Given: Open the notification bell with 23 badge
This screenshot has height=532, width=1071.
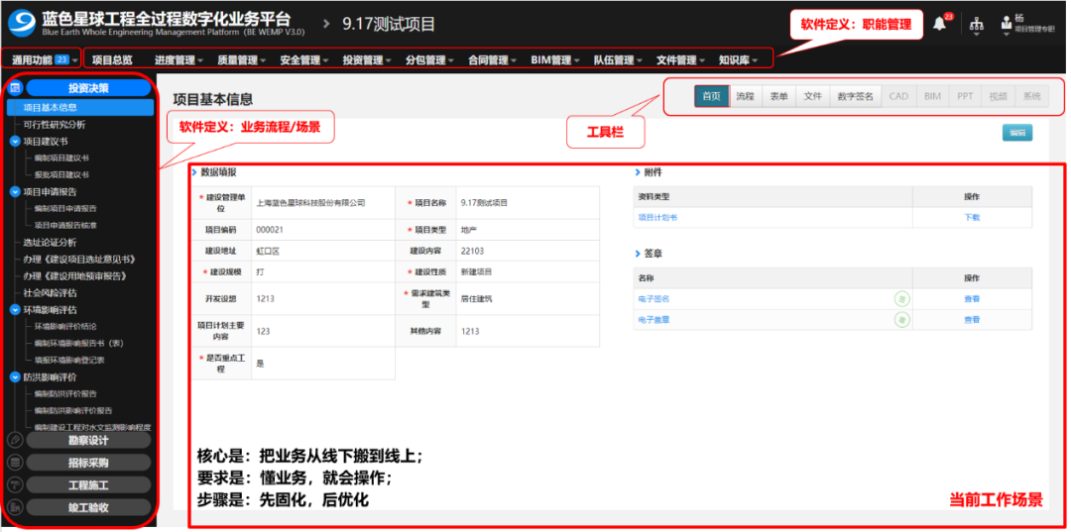Looking at the screenshot, I should coord(939,24).
